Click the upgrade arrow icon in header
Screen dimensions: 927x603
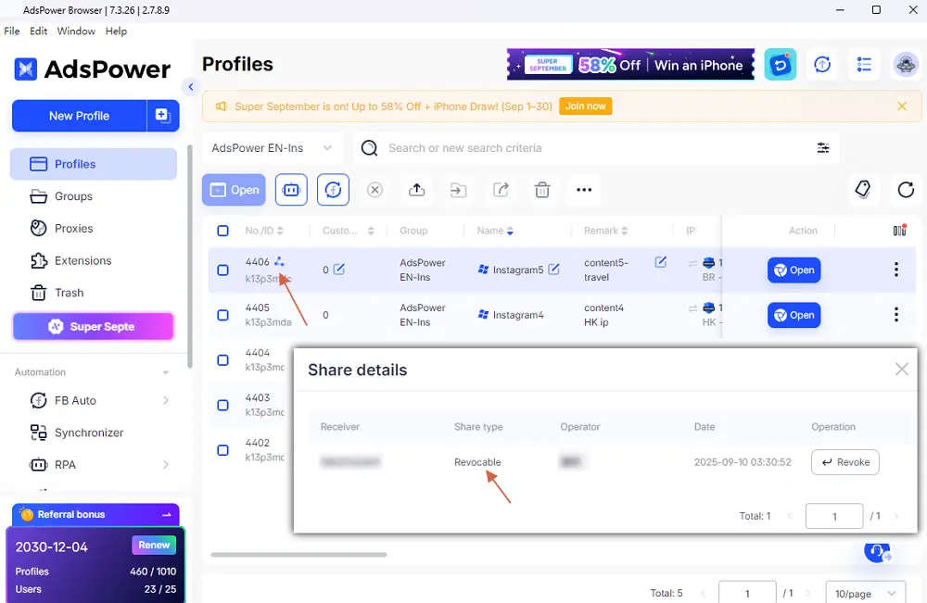[x=822, y=64]
